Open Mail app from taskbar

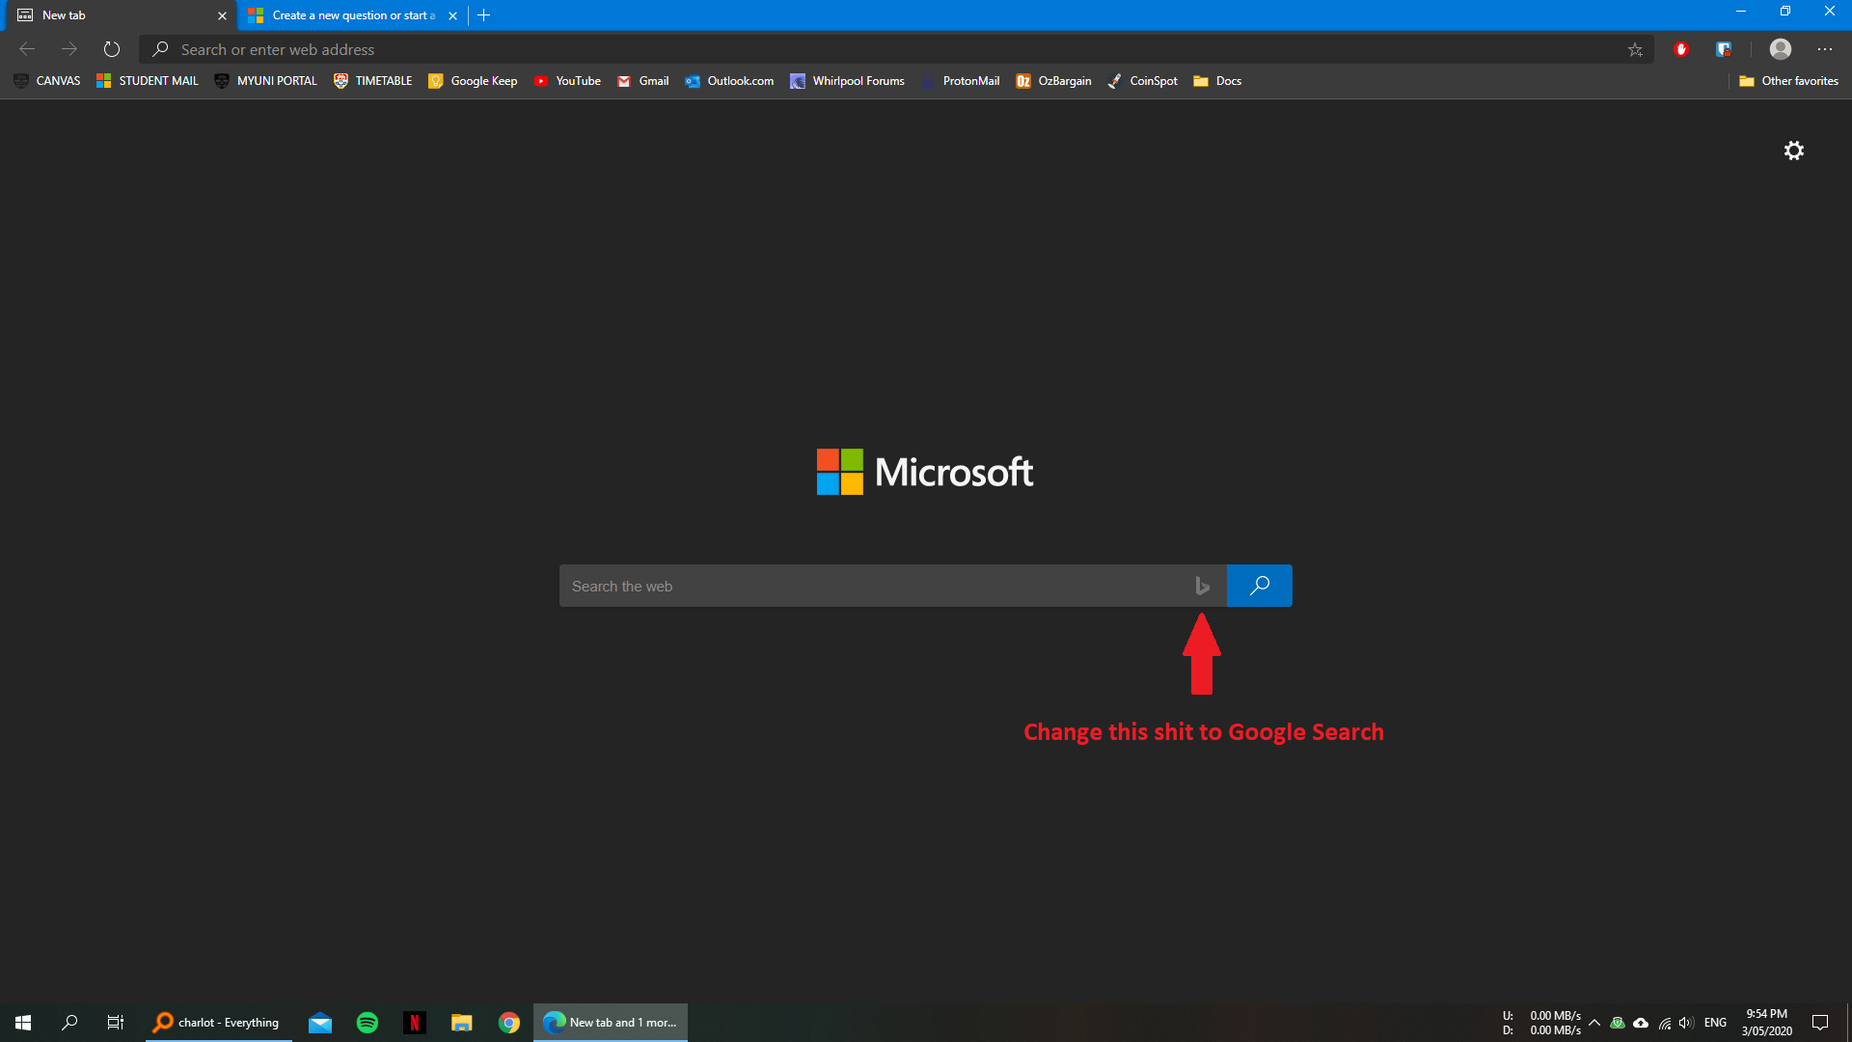pos(320,1023)
